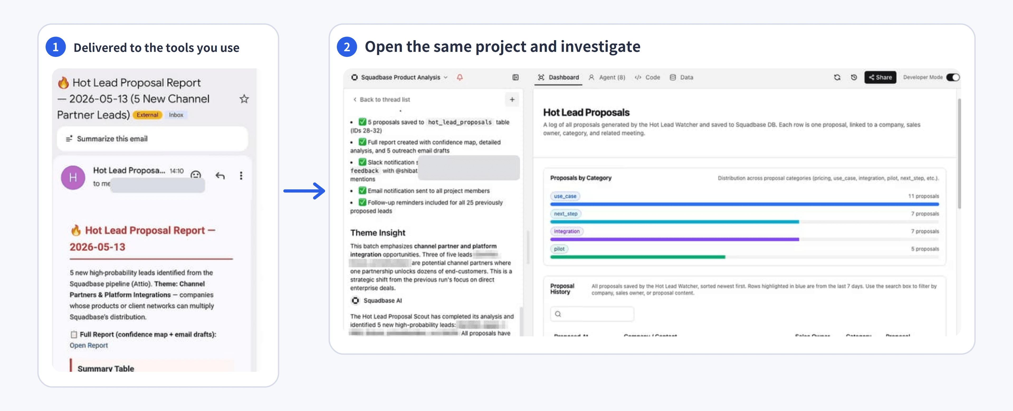Click the green pilot proposals bar

pos(638,257)
